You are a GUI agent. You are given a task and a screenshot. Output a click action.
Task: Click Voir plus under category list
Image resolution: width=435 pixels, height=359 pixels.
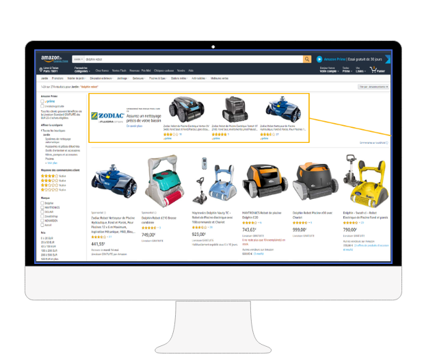pos(51,163)
